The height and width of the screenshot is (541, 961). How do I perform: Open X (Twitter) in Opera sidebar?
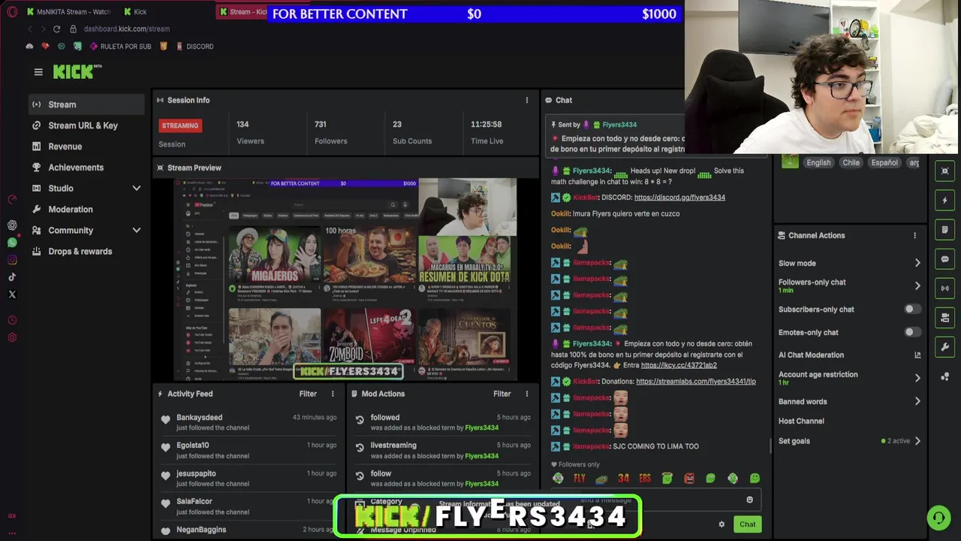(x=12, y=295)
